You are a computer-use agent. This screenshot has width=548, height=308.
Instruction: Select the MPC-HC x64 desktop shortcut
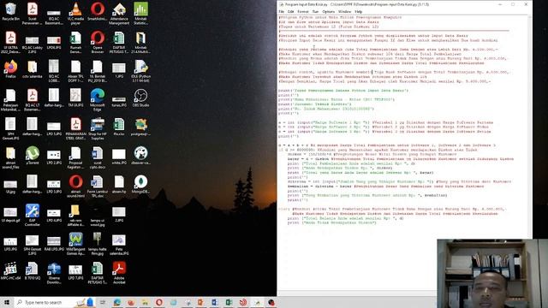coord(10,270)
